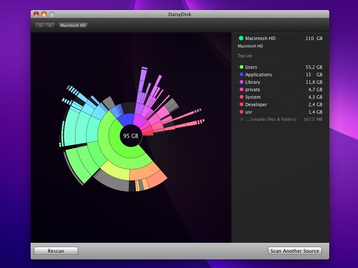Select the Developer folder entry
The image size is (358, 268).
(x=280, y=104)
